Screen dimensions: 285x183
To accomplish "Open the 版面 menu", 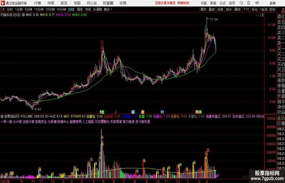I will click(x=213, y=3).
